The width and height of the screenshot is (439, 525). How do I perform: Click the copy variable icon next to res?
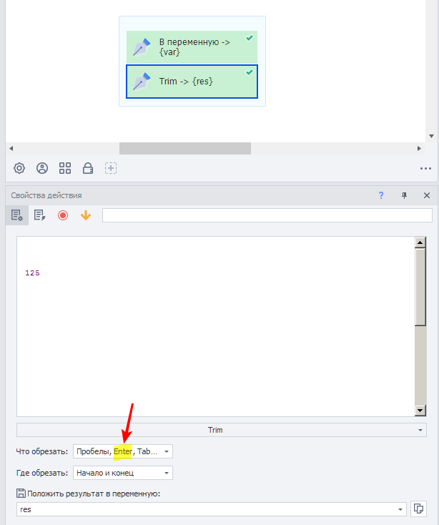pos(418,509)
